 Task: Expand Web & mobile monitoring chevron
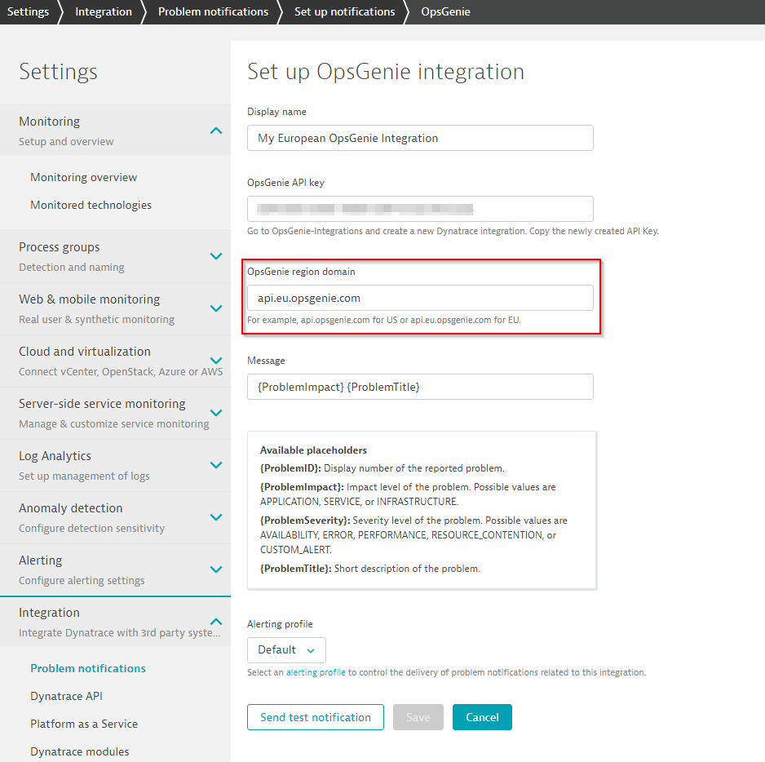pyautogui.click(x=215, y=308)
